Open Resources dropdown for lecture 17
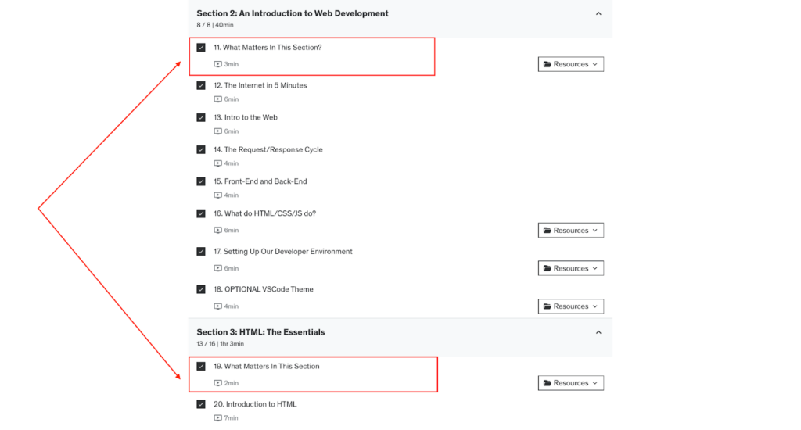The image size is (801, 430). point(570,268)
